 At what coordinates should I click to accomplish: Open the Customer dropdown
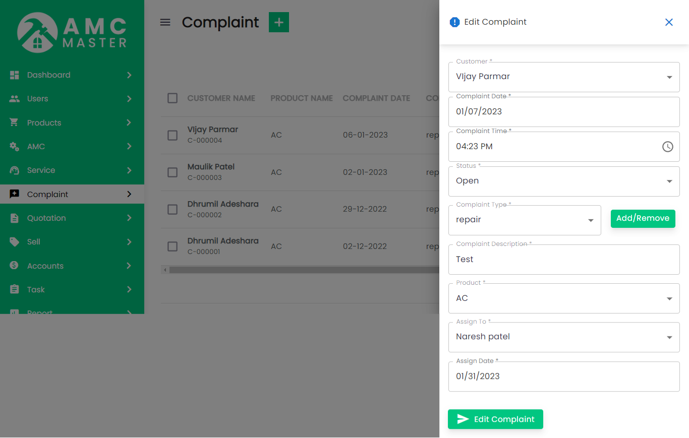pyautogui.click(x=563, y=77)
